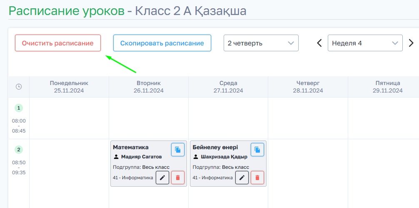Click Подгруппа: Весь класс in Математика card
Screen dimensions: 419x208
[141, 168]
